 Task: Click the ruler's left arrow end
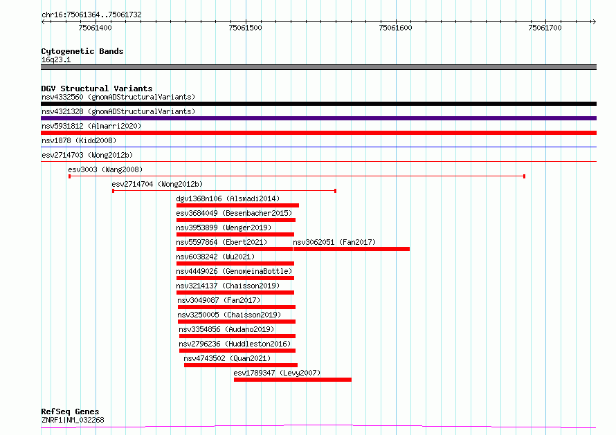(x=43, y=21)
